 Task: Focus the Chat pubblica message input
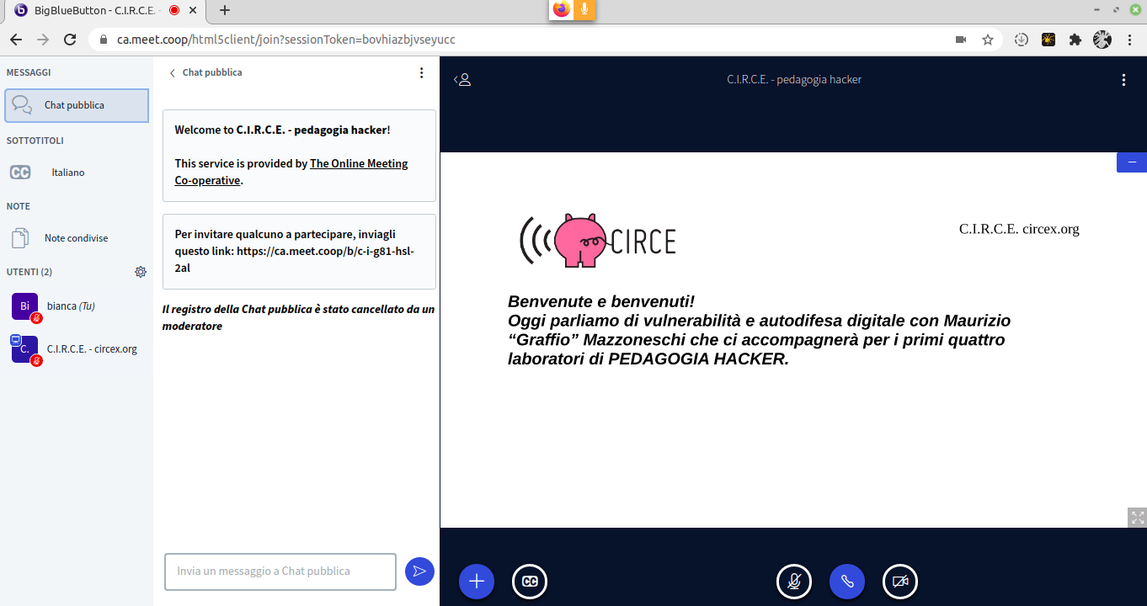tap(280, 571)
